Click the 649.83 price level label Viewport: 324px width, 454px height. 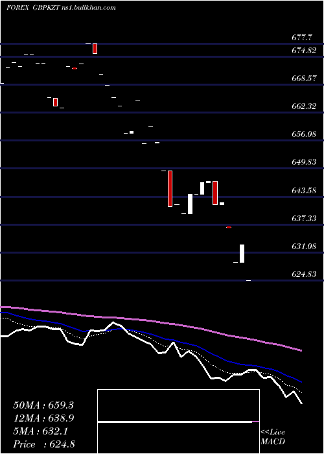tap(304, 162)
